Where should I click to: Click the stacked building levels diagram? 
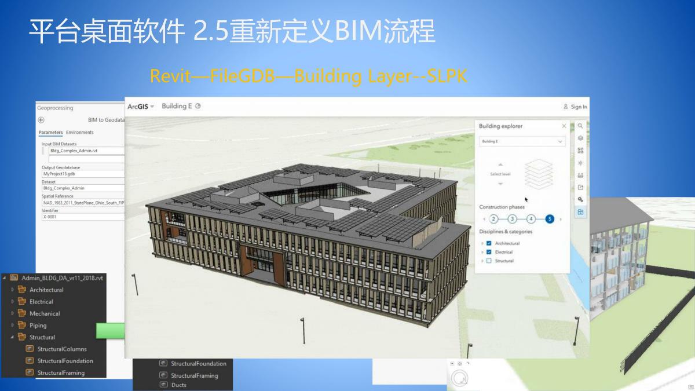(539, 174)
